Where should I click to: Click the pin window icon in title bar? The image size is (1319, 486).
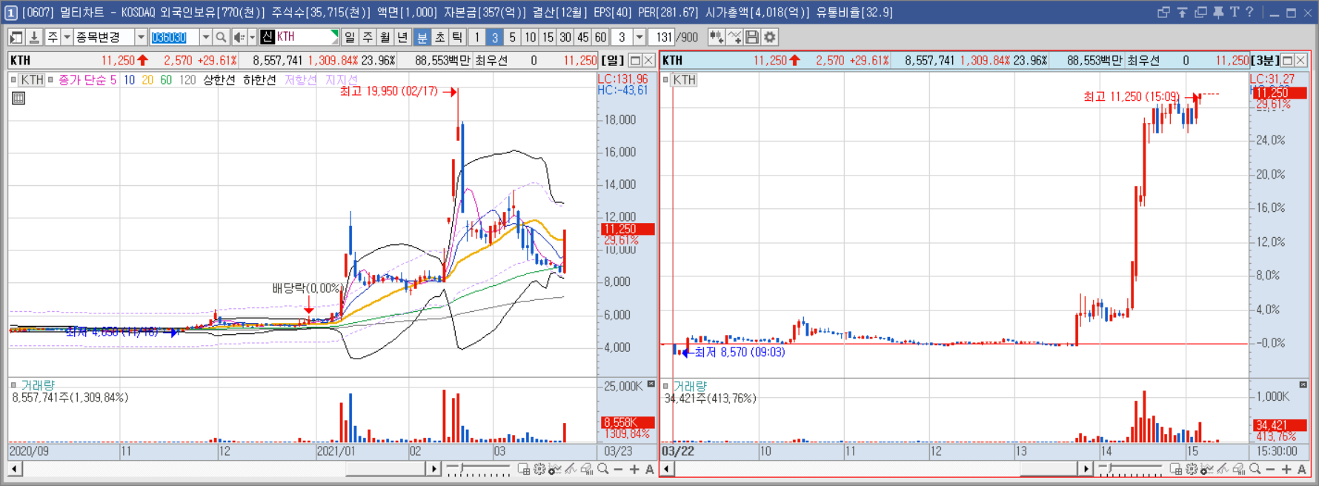pyautogui.click(x=1218, y=12)
